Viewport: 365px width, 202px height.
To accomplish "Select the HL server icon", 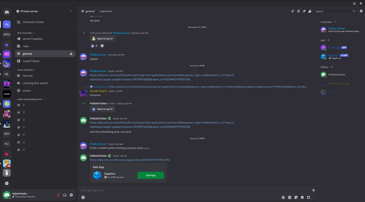I will pos(7,74).
